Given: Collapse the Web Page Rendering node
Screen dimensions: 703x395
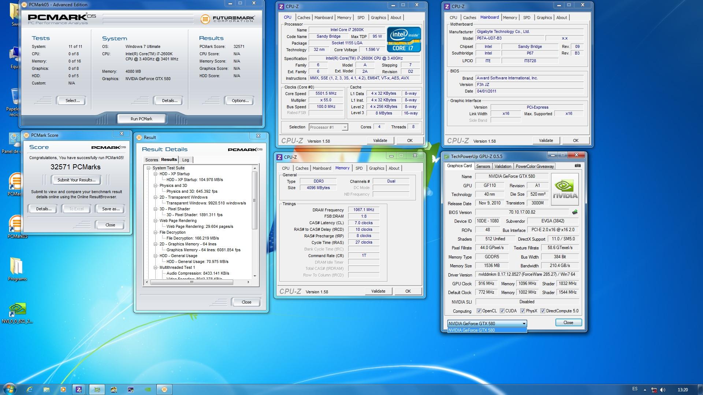Looking at the screenshot, I should pyautogui.click(x=156, y=221).
